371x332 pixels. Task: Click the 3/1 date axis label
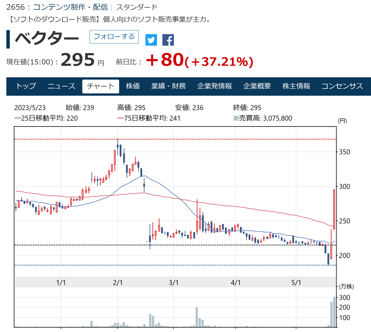(174, 283)
